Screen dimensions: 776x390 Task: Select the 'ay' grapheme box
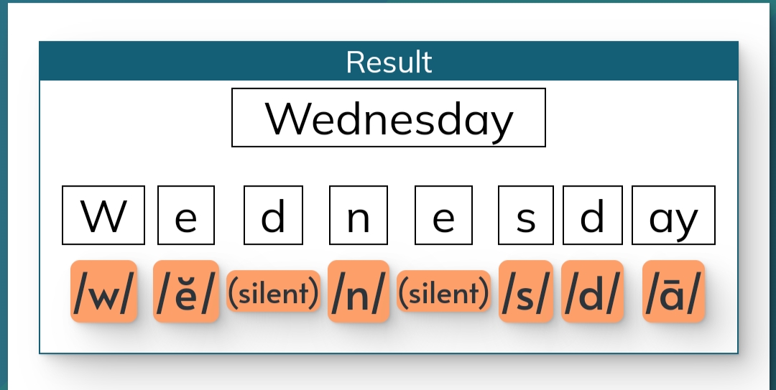(x=673, y=215)
